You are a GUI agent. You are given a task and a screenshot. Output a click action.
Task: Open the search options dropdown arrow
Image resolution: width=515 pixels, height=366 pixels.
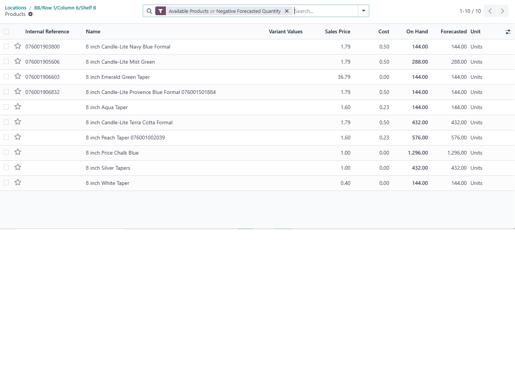coord(363,11)
